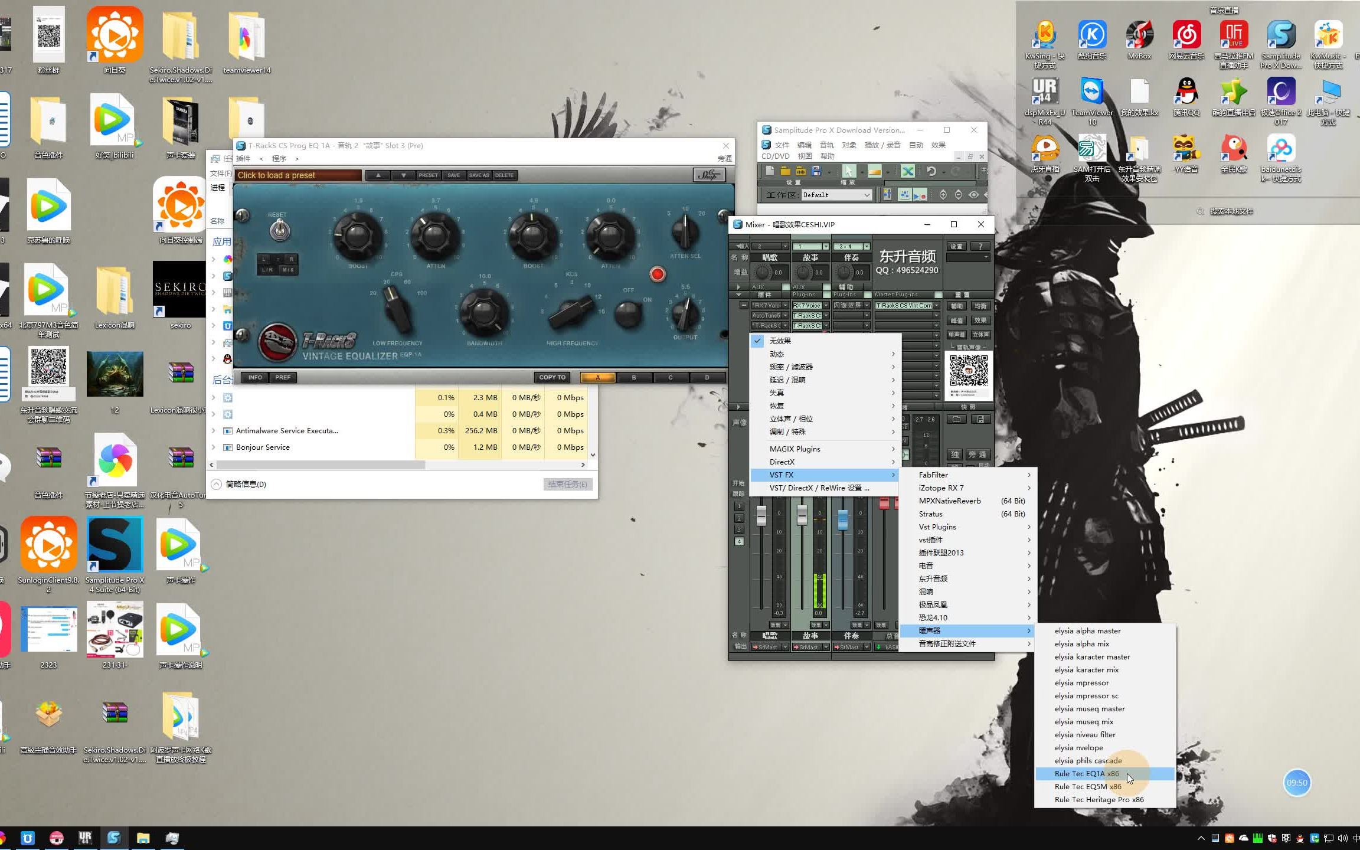Click the COPY TO button in T-RackS
1360x850 pixels.
pyautogui.click(x=552, y=377)
